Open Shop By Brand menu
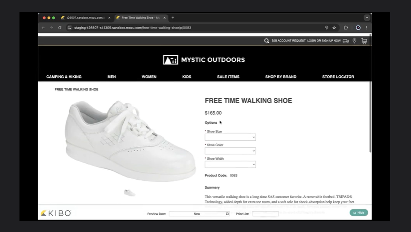This screenshot has width=411, height=232. coord(281,77)
